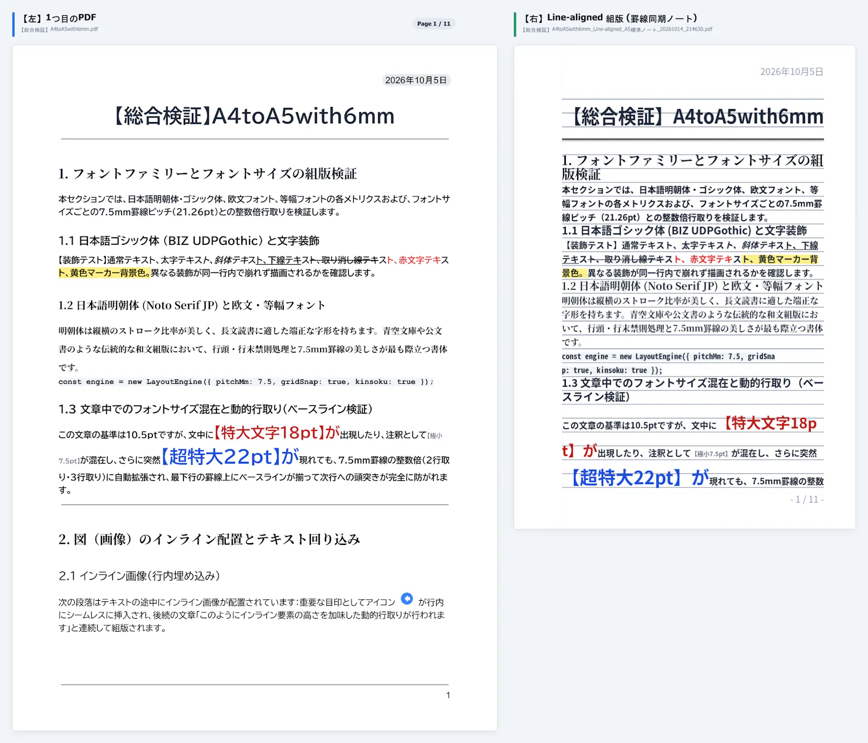This screenshot has width=868, height=743.
Task: Click right page heading 1.3 文章中でのフォントサイズ混在
Action: point(693,390)
